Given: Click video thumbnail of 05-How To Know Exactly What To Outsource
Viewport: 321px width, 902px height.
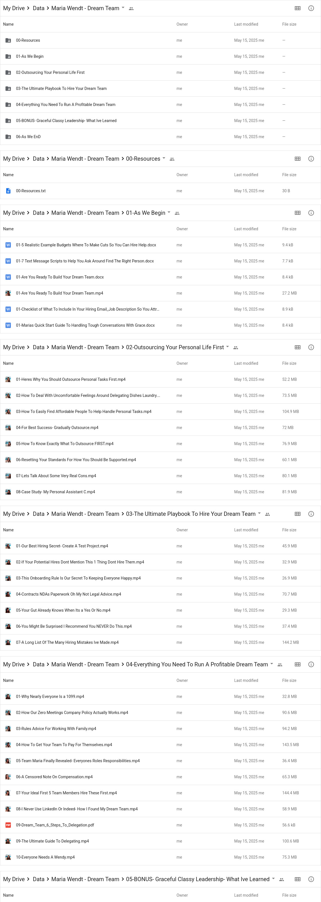Looking at the screenshot, I should [8, 444].
